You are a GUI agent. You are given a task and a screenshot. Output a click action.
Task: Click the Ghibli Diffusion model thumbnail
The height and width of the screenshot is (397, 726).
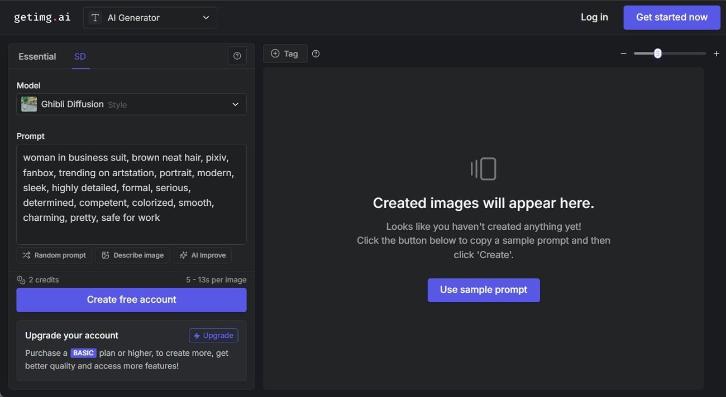point(29,104)
